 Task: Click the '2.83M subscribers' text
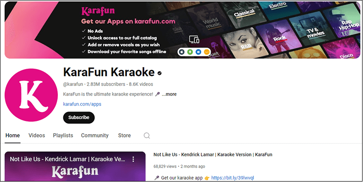tap(106, 84)
